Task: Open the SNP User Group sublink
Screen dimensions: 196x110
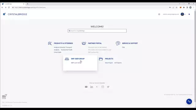Action: [76, 63]
